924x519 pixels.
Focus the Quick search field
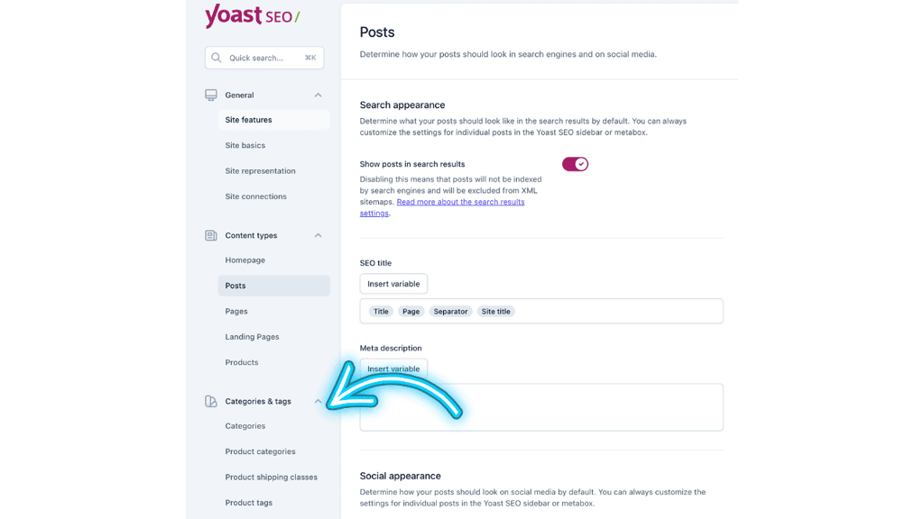264,58
